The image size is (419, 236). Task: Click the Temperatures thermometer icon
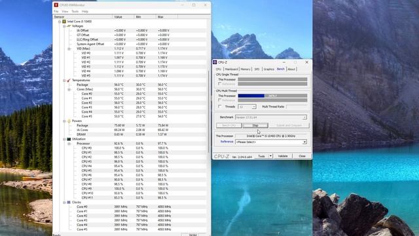(69, 80)
